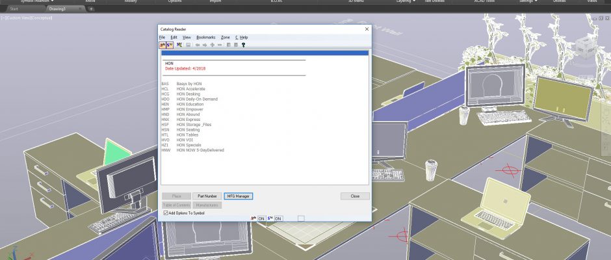Select the HSN HON Seating entry
611x260 pixels.
coord(181,129)
